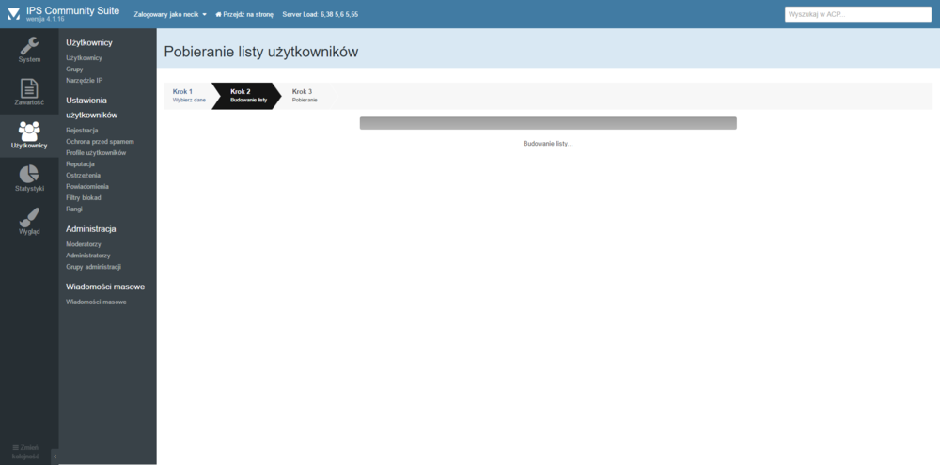Image resolution: width=940 pixels, height=465 pixels.
Task: Click the Budowanie listy progress bar
Action: click(x=548, y=123)
